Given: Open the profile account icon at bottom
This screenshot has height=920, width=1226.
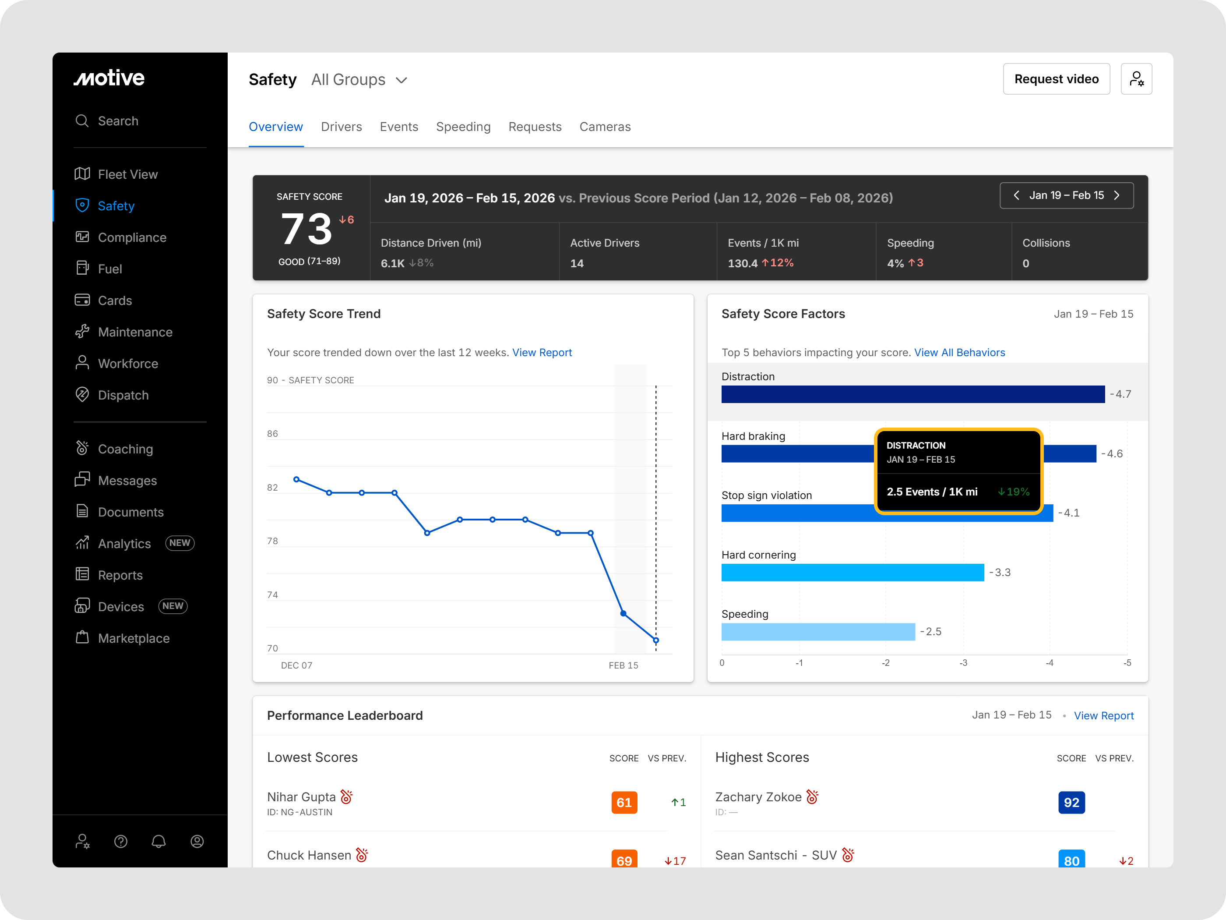Looking at the screenshot, I should pos(197,842).
